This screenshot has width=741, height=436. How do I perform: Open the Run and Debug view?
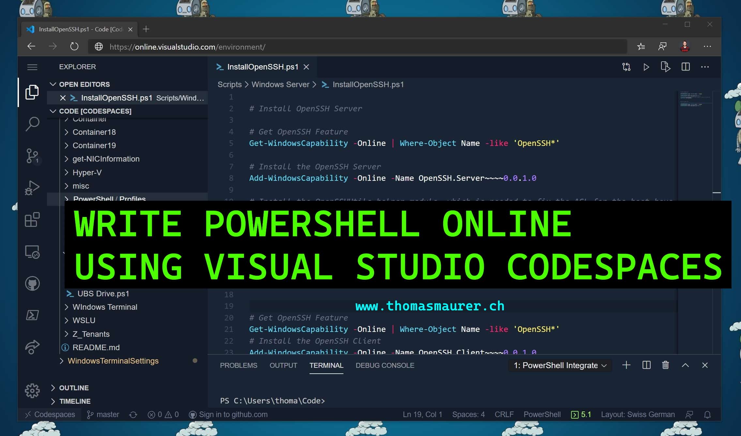coord(32,188)
